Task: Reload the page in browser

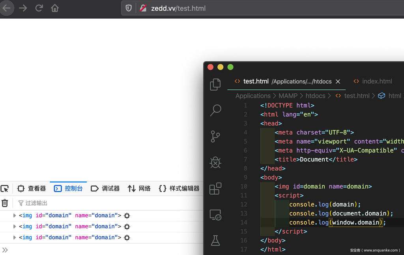Action: 39,8
